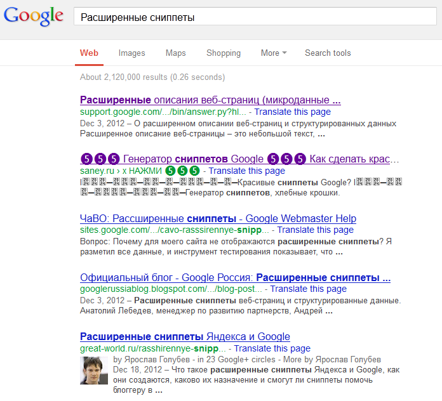Click 'in 23 Google+ circles' text
This screenshot has height=401, width=442.
pos(236,360)
